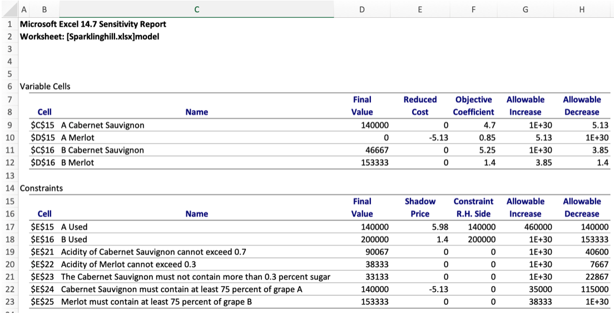Click the 'A Merlot' name cell
The image size is (614, 314).
[x=77, y=138]
